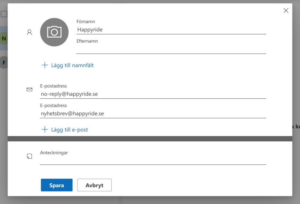This screenshot has height=204, width=300.
Task: Click the envelope icon beside email fields
Action: tap(29, 89)
